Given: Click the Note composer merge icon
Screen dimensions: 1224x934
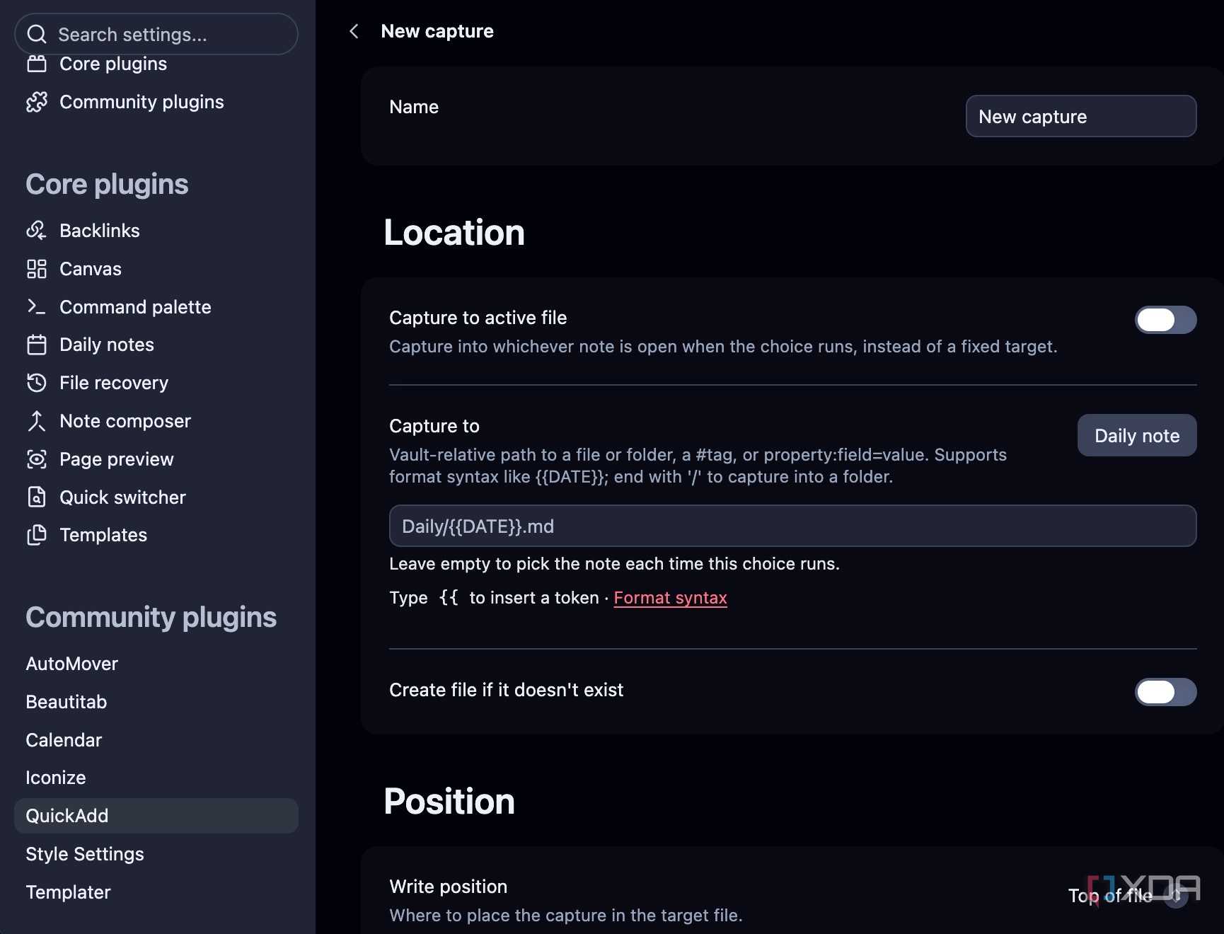Looking at the screenshot, I should [37, 421].
